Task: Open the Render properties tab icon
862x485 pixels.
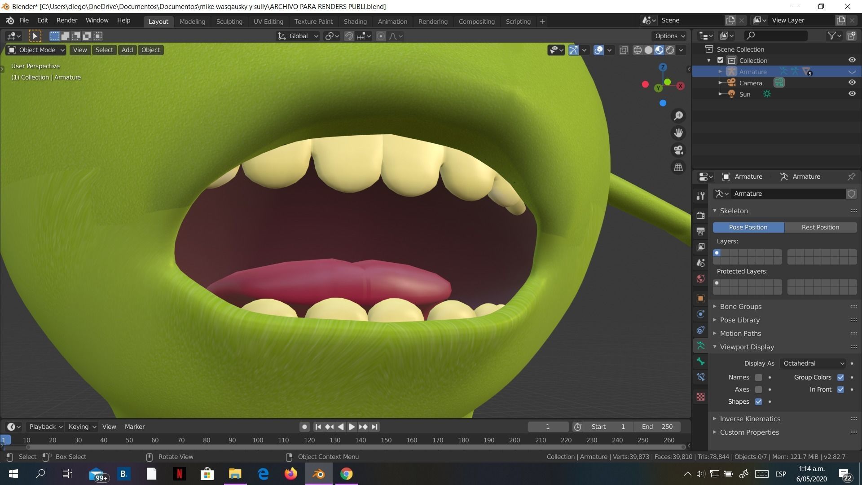Action: point(700,216)
